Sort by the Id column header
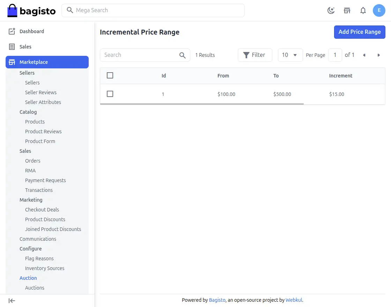 pos(164,76)
